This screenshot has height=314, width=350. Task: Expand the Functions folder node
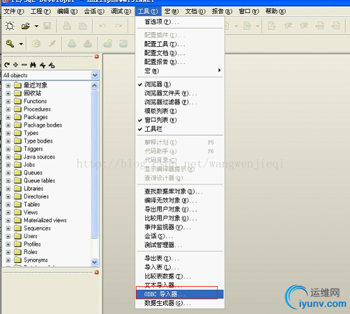(x=8, y=101)
